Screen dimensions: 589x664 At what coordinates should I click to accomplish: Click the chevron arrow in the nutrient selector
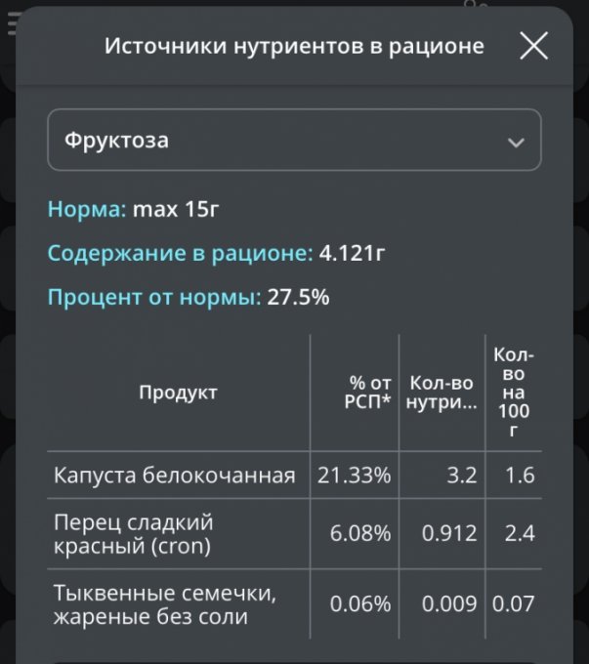coord(515,142)
